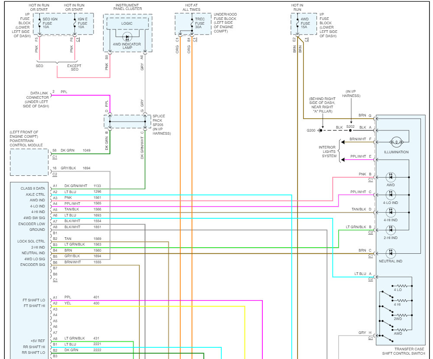The image size is (433, 359).
Task: Click the 4WD indicator lamp LED symbol
Action: 127,37
